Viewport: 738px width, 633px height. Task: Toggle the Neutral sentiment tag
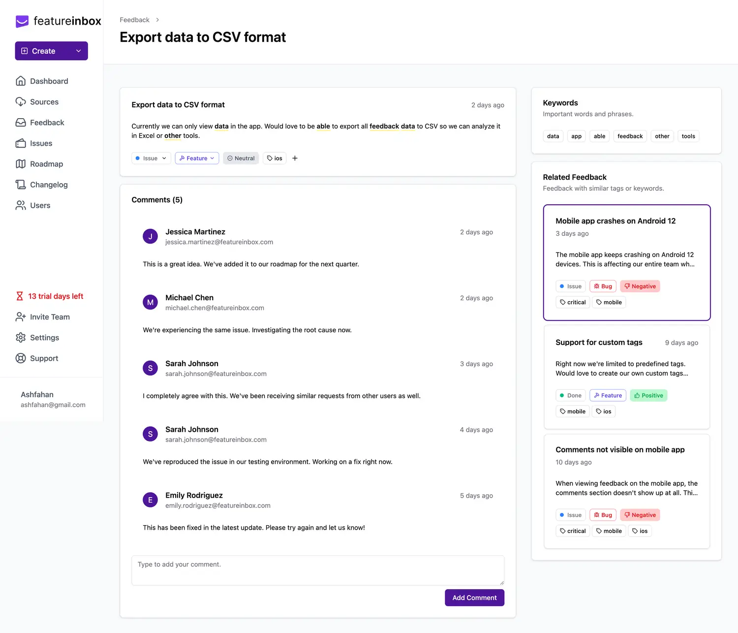pos(241,158)
